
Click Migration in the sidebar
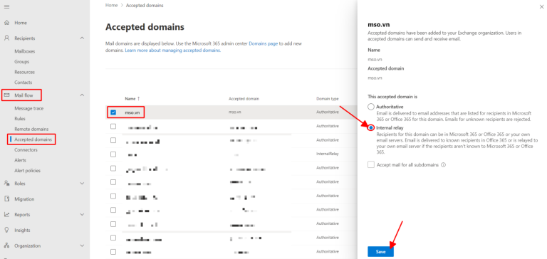24,199
